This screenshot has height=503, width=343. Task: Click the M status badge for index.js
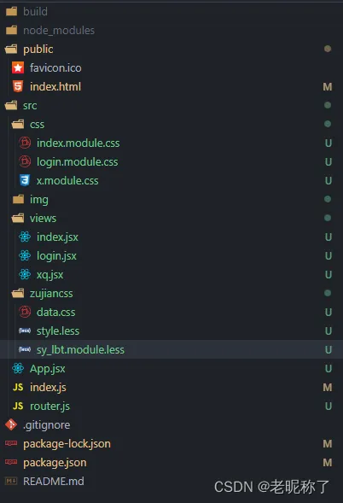[x=328, y=387]
